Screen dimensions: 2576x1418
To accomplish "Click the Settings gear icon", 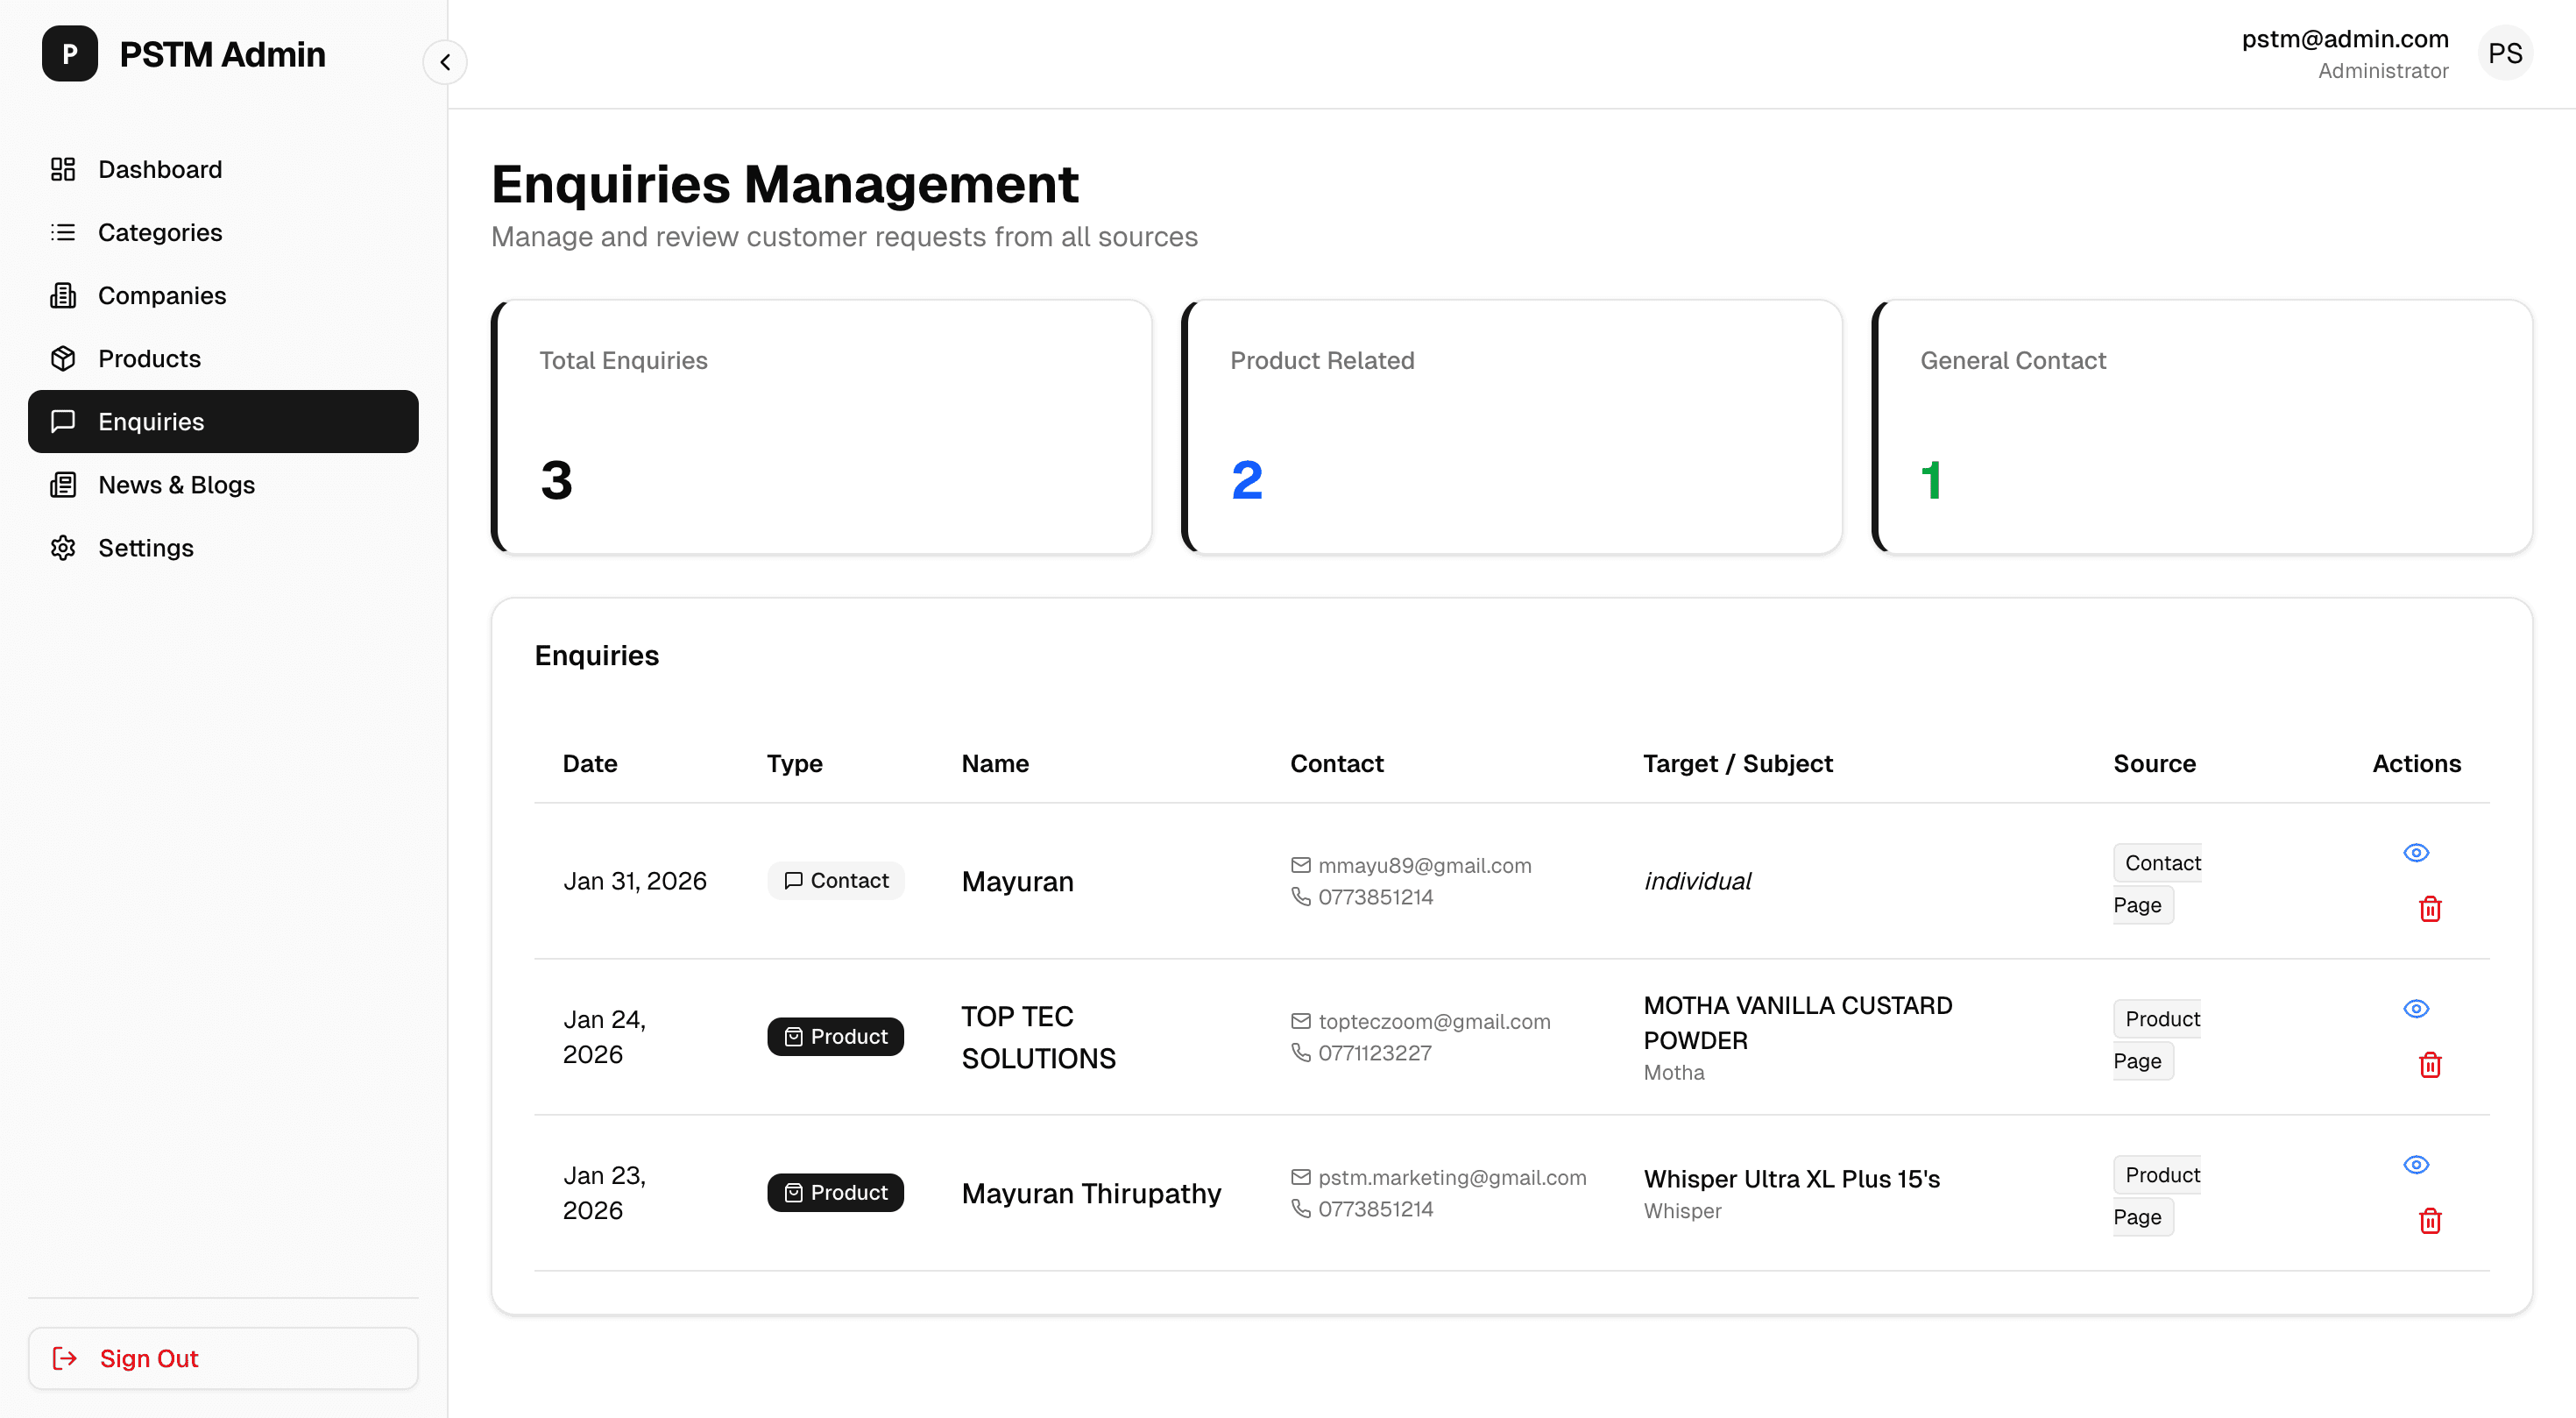I will click(63, 547).
